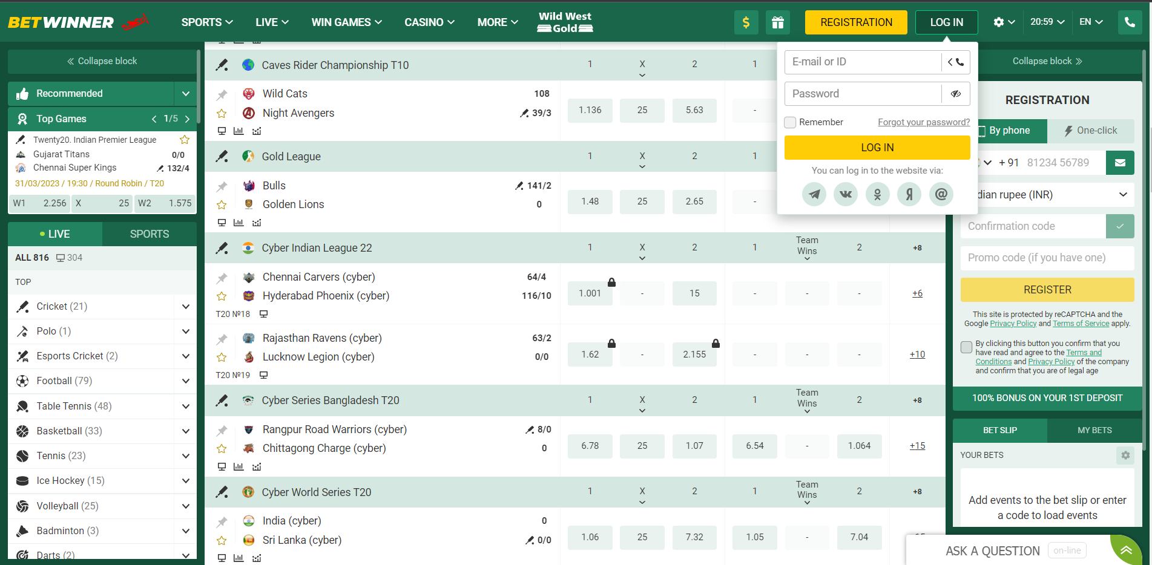
Task: Log in via Odnoklassniki icon
Action: [877, 194]
